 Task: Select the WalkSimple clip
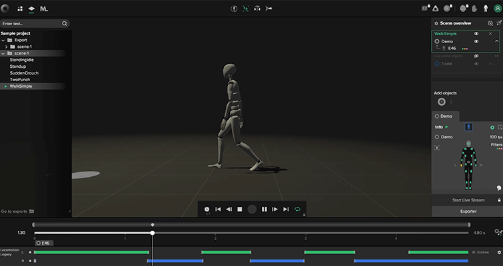coord(21,86)
